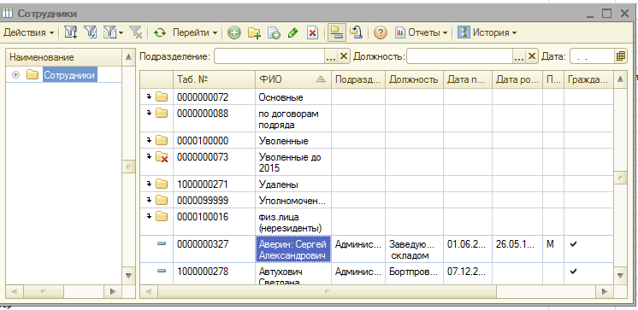Screen dimensions: 638x310
Task: Click the move to group icon
Action: [357, 33]
